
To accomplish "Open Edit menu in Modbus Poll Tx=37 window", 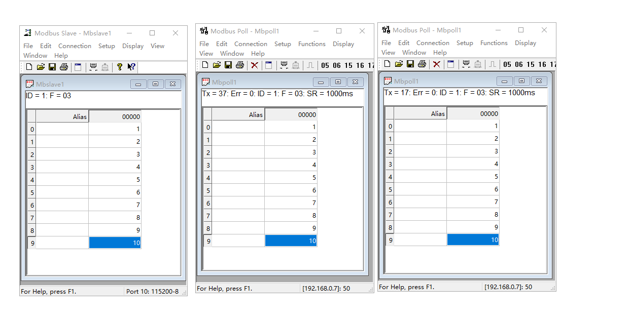I will [x=222, y=44].
